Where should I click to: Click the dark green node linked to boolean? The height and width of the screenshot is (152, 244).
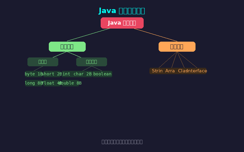pos(91,62)
